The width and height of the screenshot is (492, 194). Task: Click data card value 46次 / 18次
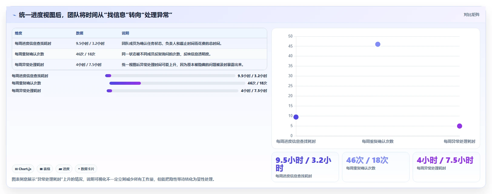367,160
